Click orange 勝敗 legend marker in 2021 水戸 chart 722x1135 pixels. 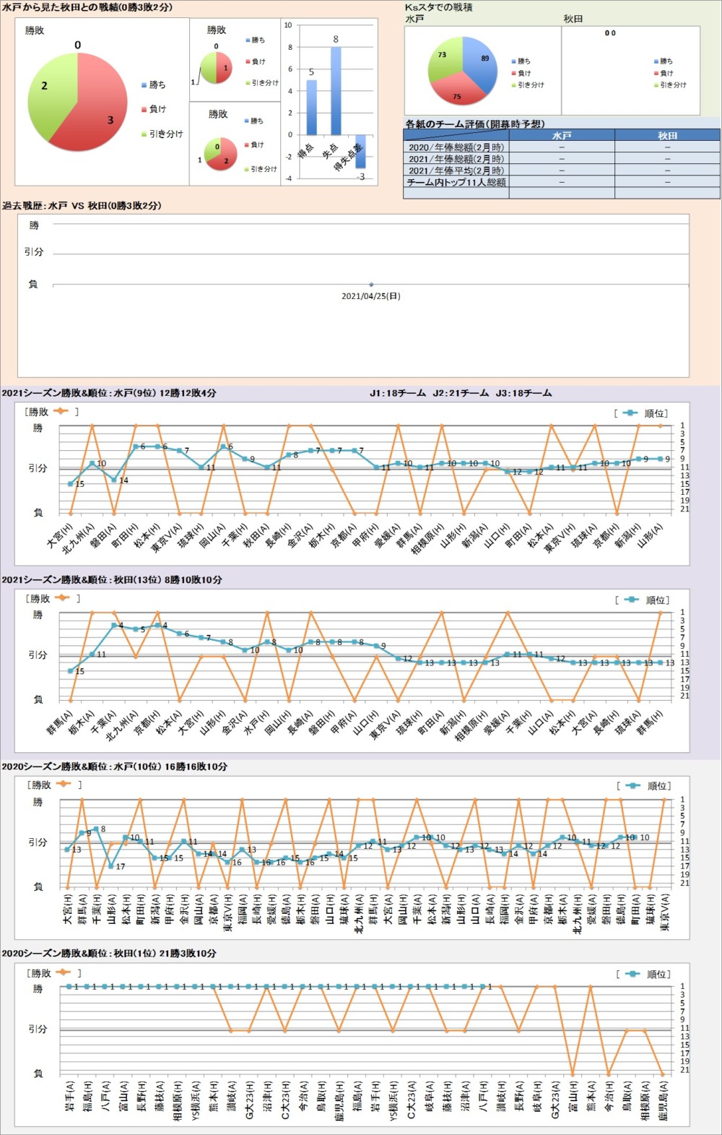pyautogui.click(x=60, y=411)
